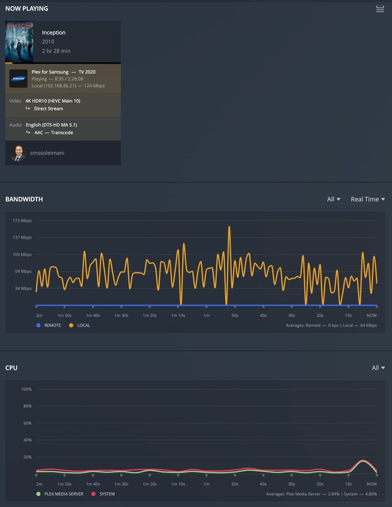
Task: Click the CPU averages text
Action: click(x=321, y=494)
